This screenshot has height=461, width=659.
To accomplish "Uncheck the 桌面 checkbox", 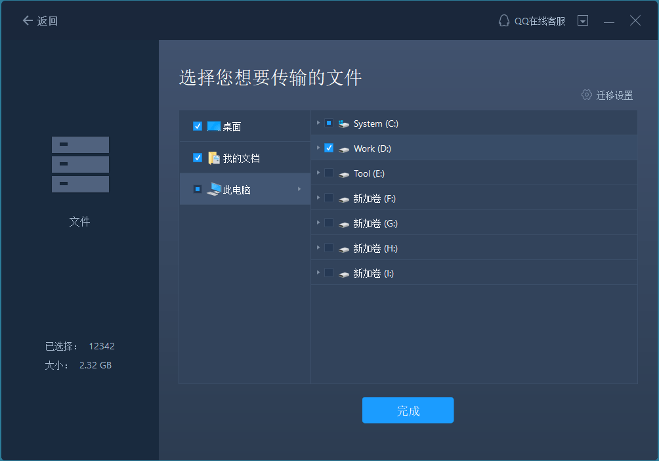I will point(198,126).
